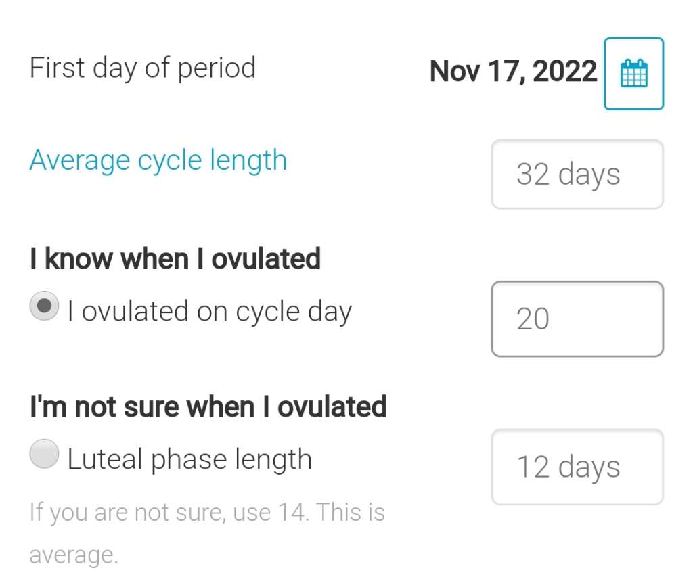Open the calendar date picker icon
This screenshot has height=581, width=693.
click(x=633, y=73)
